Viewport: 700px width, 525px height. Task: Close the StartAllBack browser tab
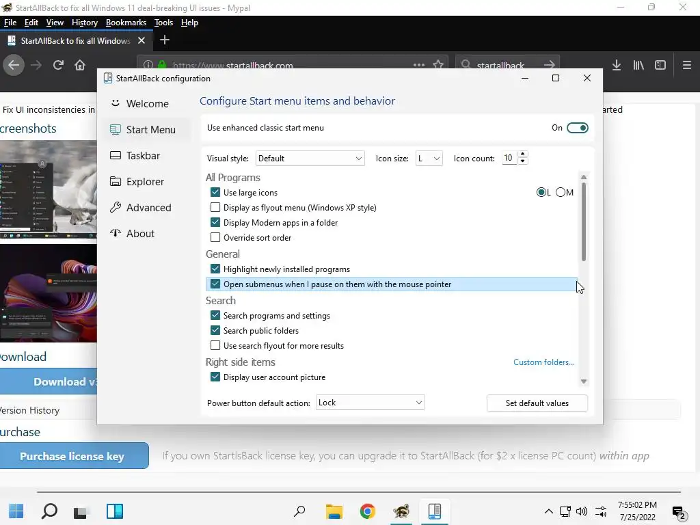click(x=142, y=40)
